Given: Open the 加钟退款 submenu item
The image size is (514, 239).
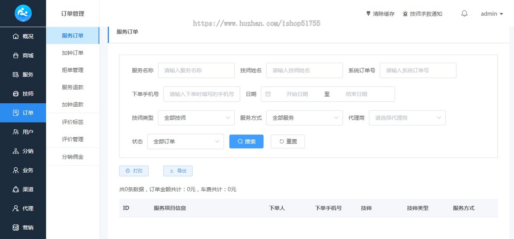Looking at the screenshot, I should 72,104.
